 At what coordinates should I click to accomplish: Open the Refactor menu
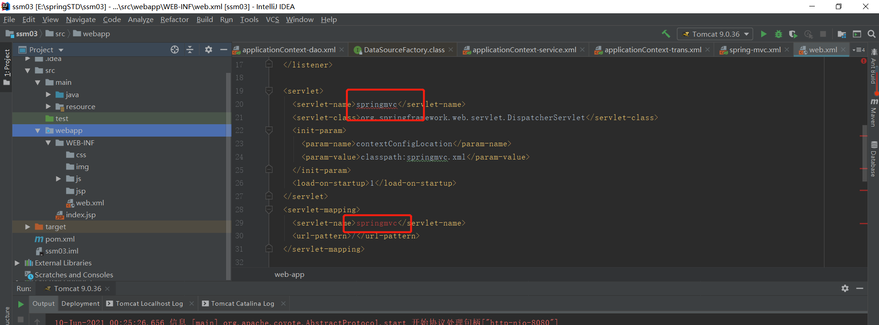tap(174, 20)
